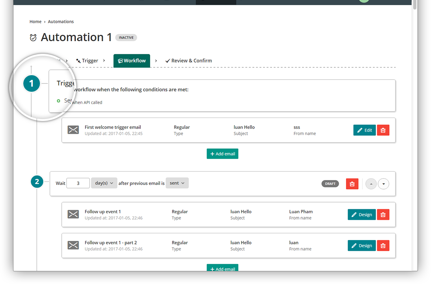This screenshot has width=431, height=284.
Task: Delete the First welcome trigger email
Action: tap(383, 130)
